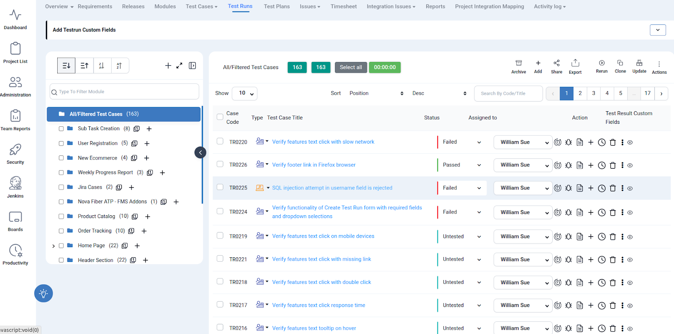The height and width of the screenshot is (334, 674).
Task: Click the lightbulb help button
Action: click(x=43, y=294)
